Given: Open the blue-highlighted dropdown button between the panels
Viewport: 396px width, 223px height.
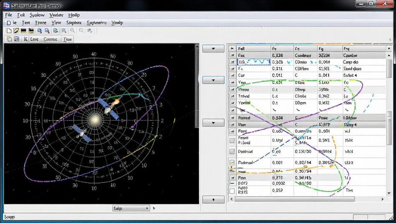Looking at the screenshot, I should pyautogui.click(x=213, y=80).
